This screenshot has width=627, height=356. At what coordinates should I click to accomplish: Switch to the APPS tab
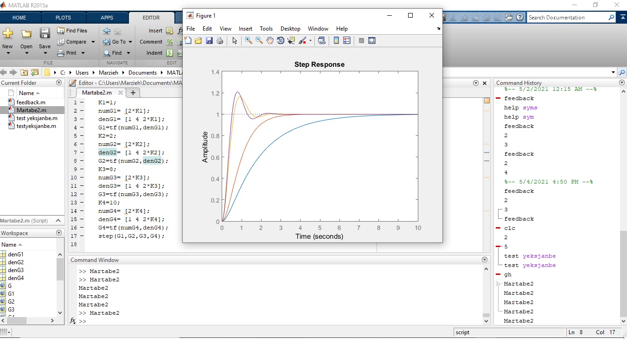(x=107, y=18)
